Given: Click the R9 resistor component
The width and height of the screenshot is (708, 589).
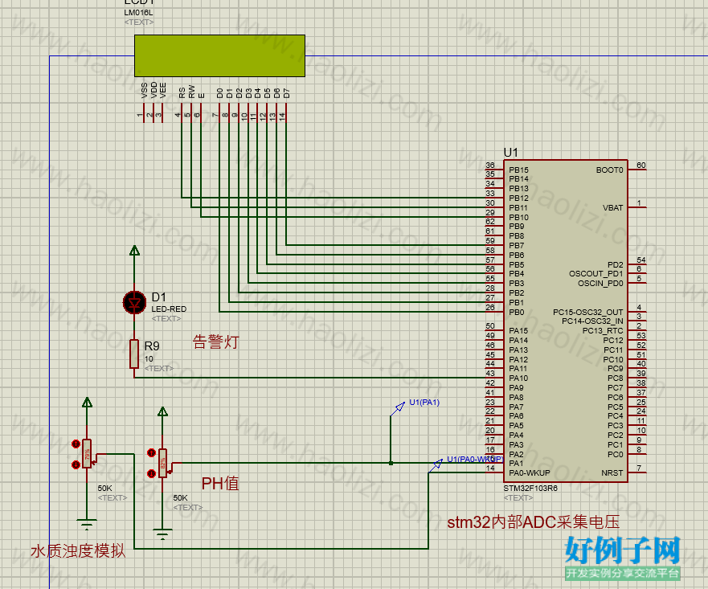Looking at the screenshot, I should [x=134, y=354].
